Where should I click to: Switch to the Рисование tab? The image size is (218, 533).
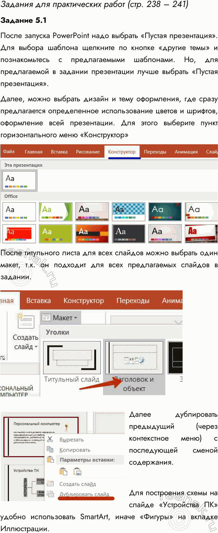tap(88, 152)
